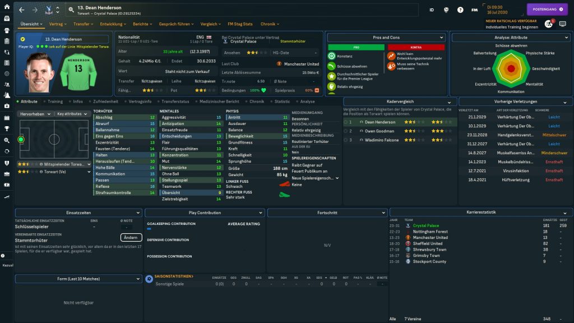
Task: Select the Zufriedenheit view option
Action: pyautogui.click(x=105, y=101)
